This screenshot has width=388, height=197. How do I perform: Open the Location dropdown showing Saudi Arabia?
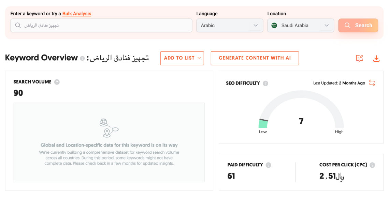(300, 26)
